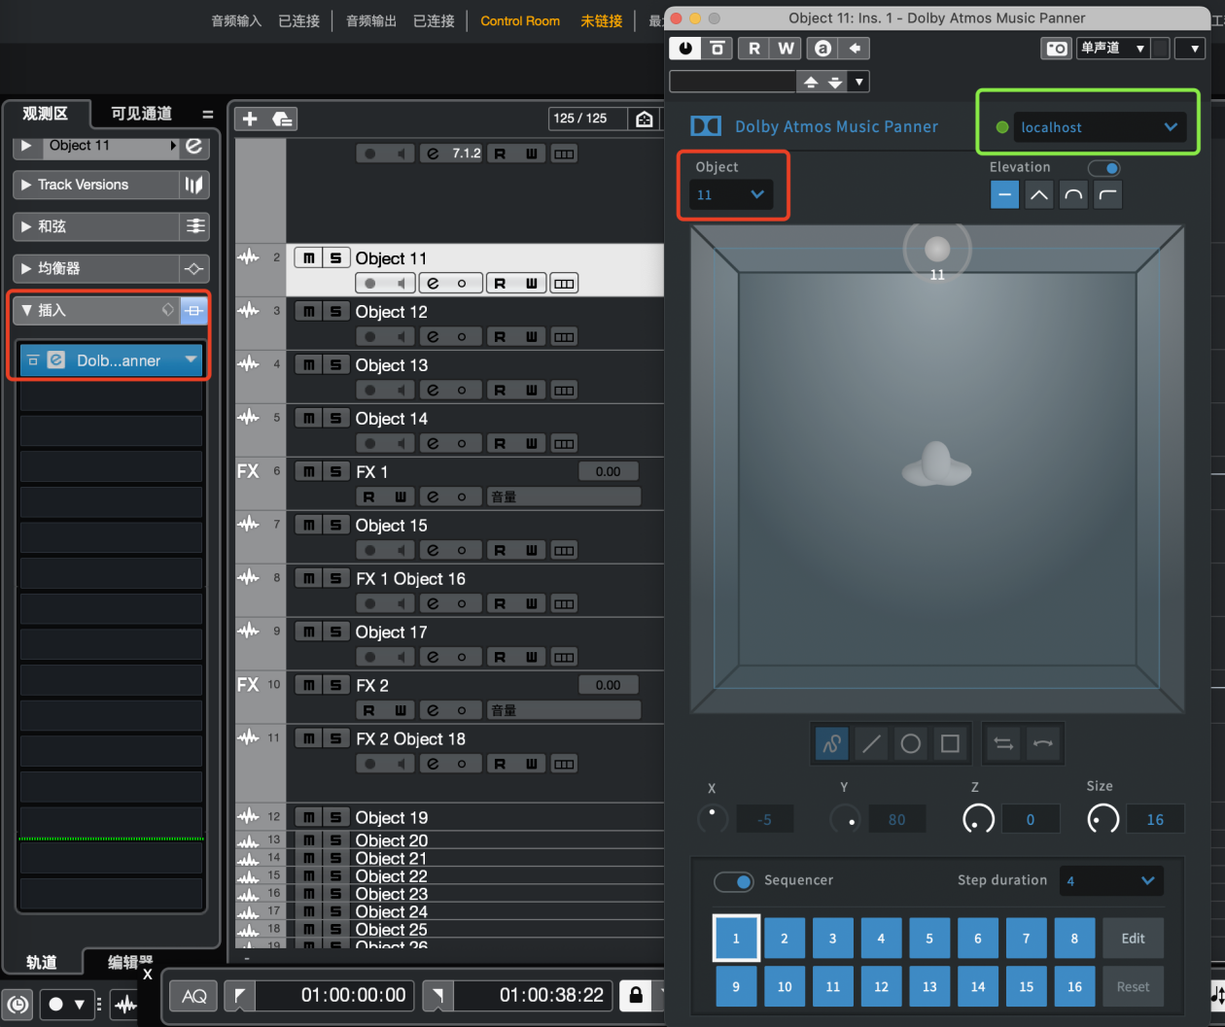The height and width of the screenshot is (1027, 1225).
Task: Click the Size knob control
Action: click(1102, 819)
